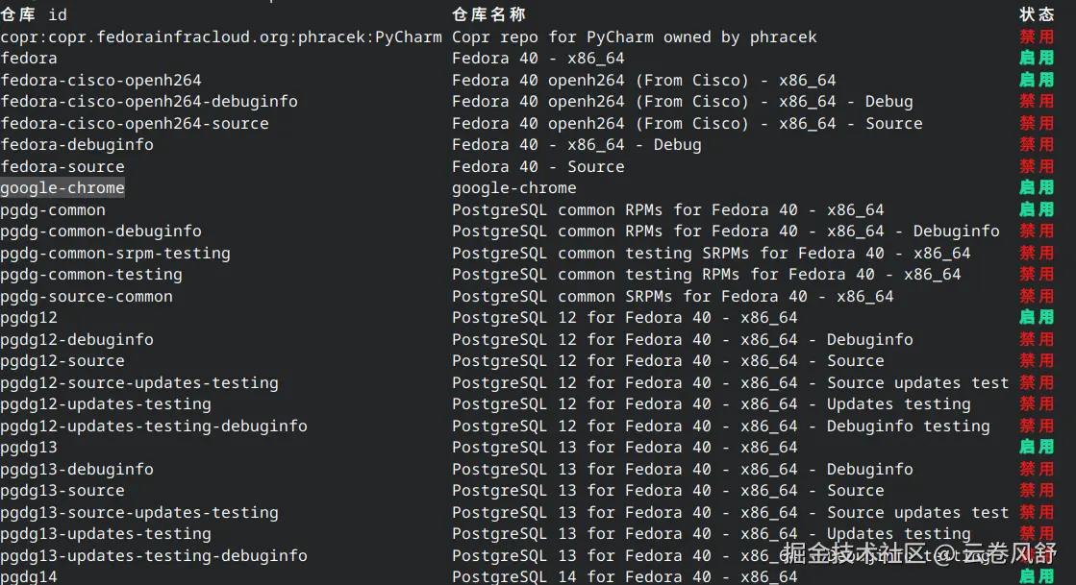Click the copr phracek:PyCharm repository id
Screen dimensions: 1076x585
click(x=221, y=37)
